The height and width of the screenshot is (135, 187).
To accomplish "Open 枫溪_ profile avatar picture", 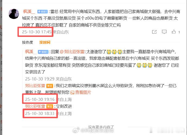I will (14, 14).
